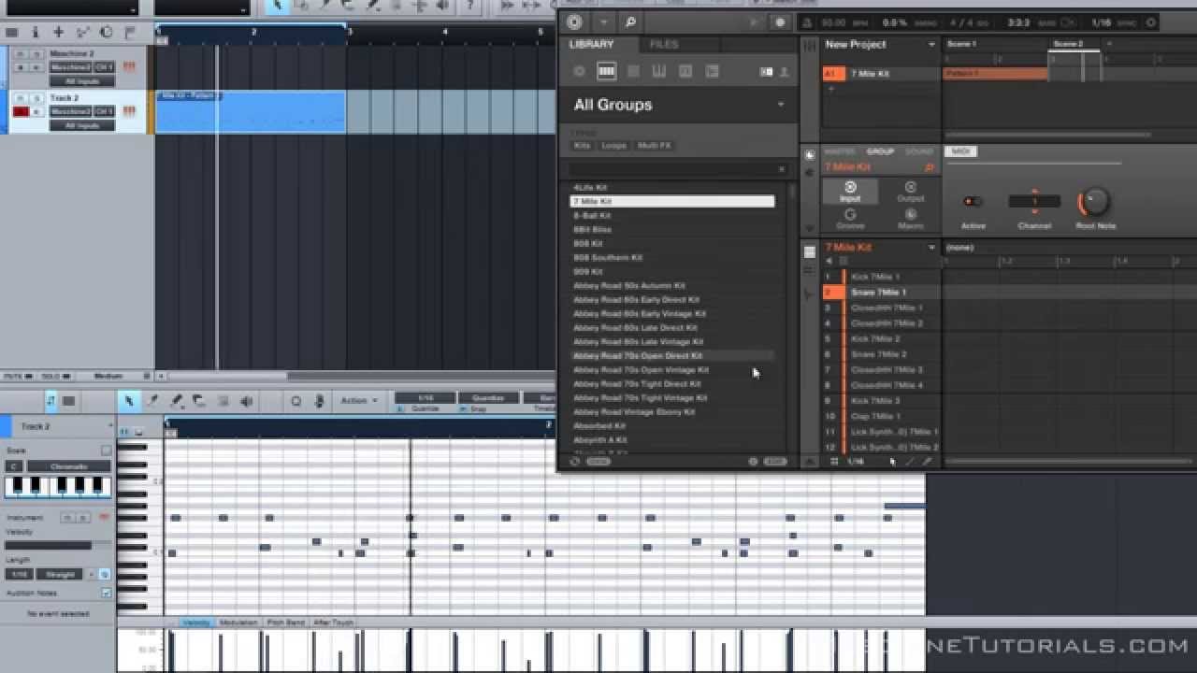This screenshot has width=1197, height=673.
Task: Select the Listen speaker tool in piano roll
Action: (246, 401)
